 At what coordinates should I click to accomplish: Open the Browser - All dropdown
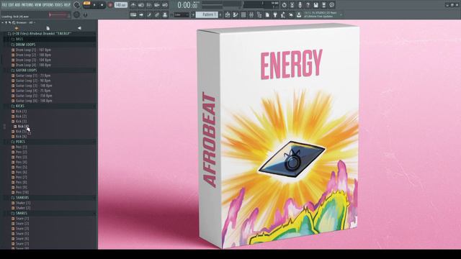pyautogui.click(x=25, y=22)
